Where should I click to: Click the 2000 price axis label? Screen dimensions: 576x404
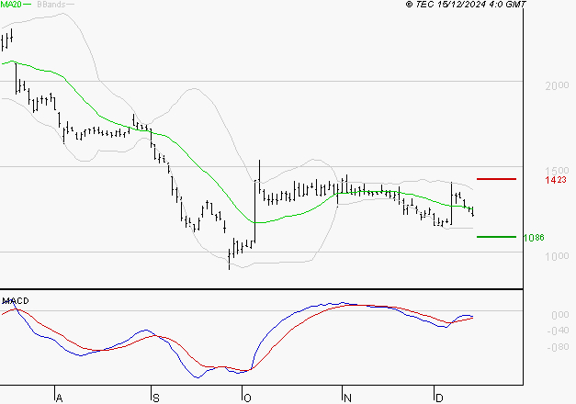pyautogui.click(x=557, y=85)
